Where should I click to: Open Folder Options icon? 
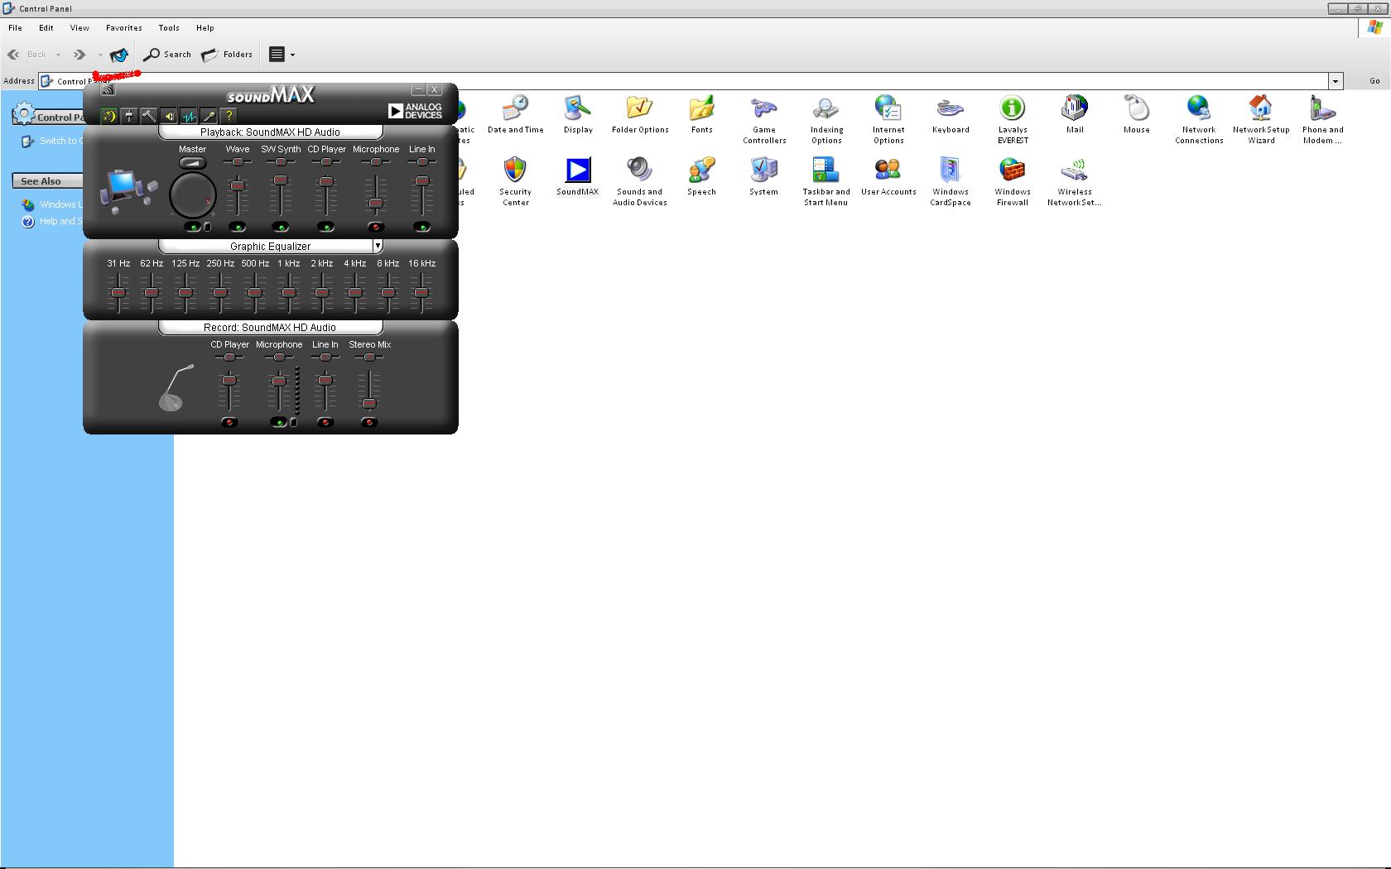(640, 115)
